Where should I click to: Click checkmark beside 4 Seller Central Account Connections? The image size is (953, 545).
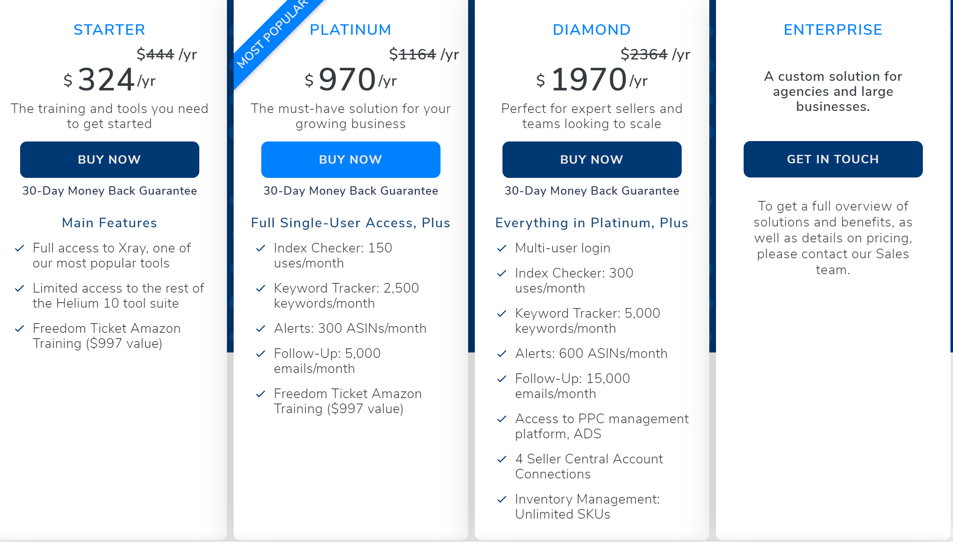click(502, 459)
